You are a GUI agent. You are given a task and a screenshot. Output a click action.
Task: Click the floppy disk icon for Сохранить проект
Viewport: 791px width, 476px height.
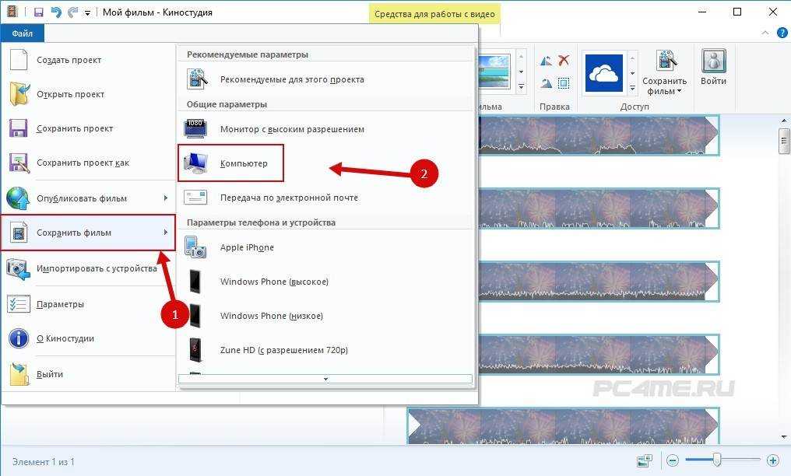19,128
